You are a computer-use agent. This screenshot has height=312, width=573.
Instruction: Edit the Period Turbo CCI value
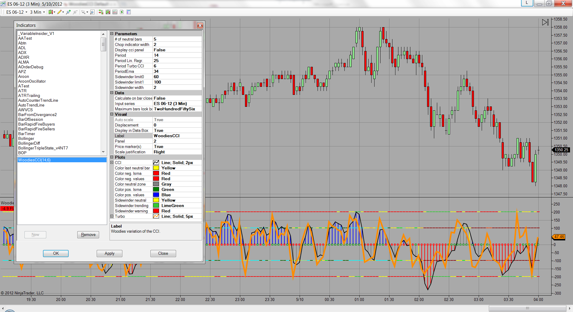tap(177, 66)
